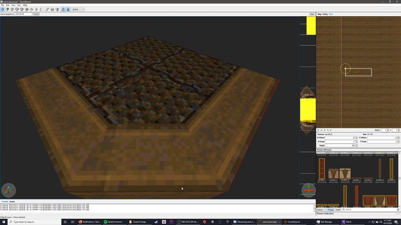Screen dimensions: 401x225
Task: Select the tech03_2 texture thumbnail
Action: (x=345, y=173)
